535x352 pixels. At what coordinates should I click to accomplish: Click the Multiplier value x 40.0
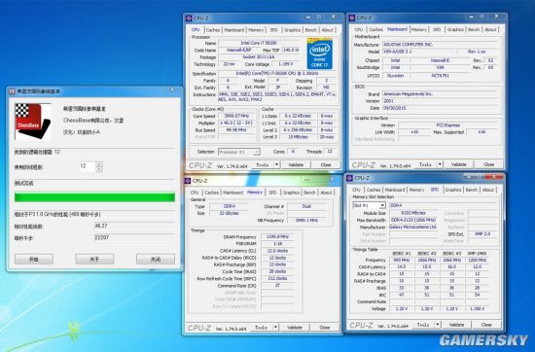[236, 123]
